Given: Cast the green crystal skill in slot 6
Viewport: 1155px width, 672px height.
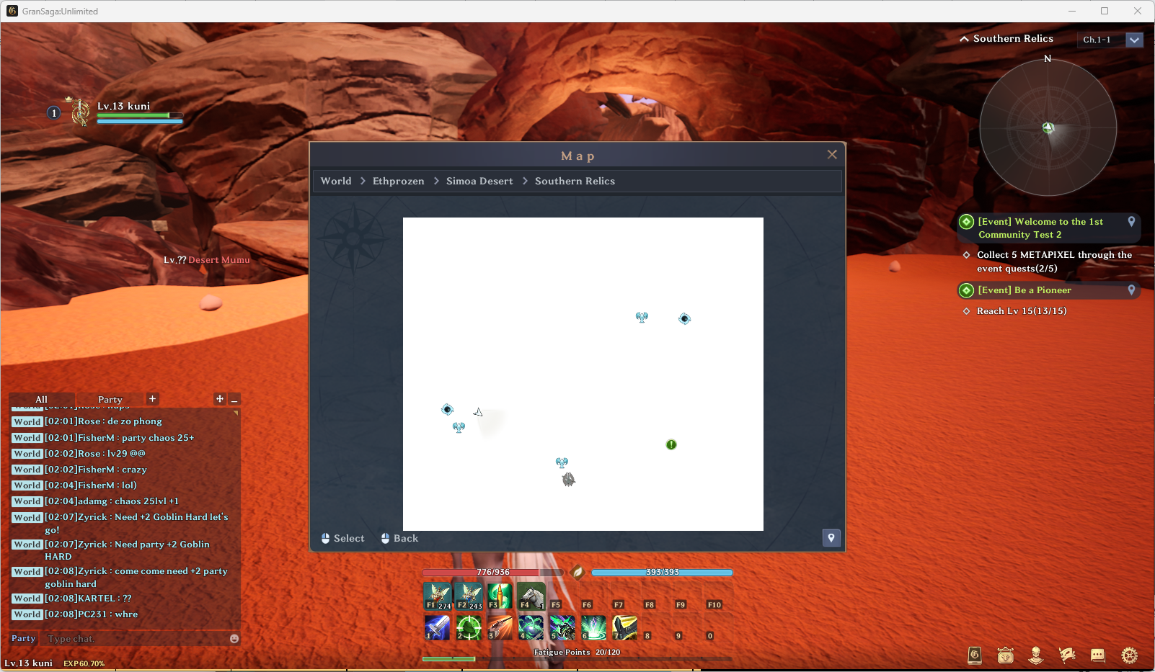Looking at the screenshot, I should click(x=593, y=627).
